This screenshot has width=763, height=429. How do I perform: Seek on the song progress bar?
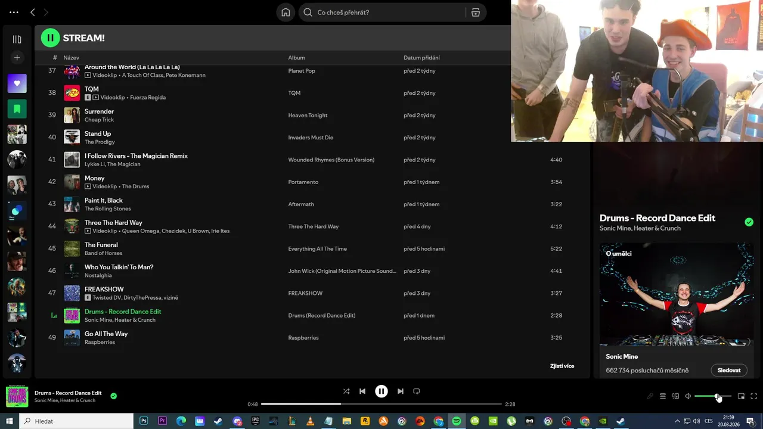tap(381, 404)
